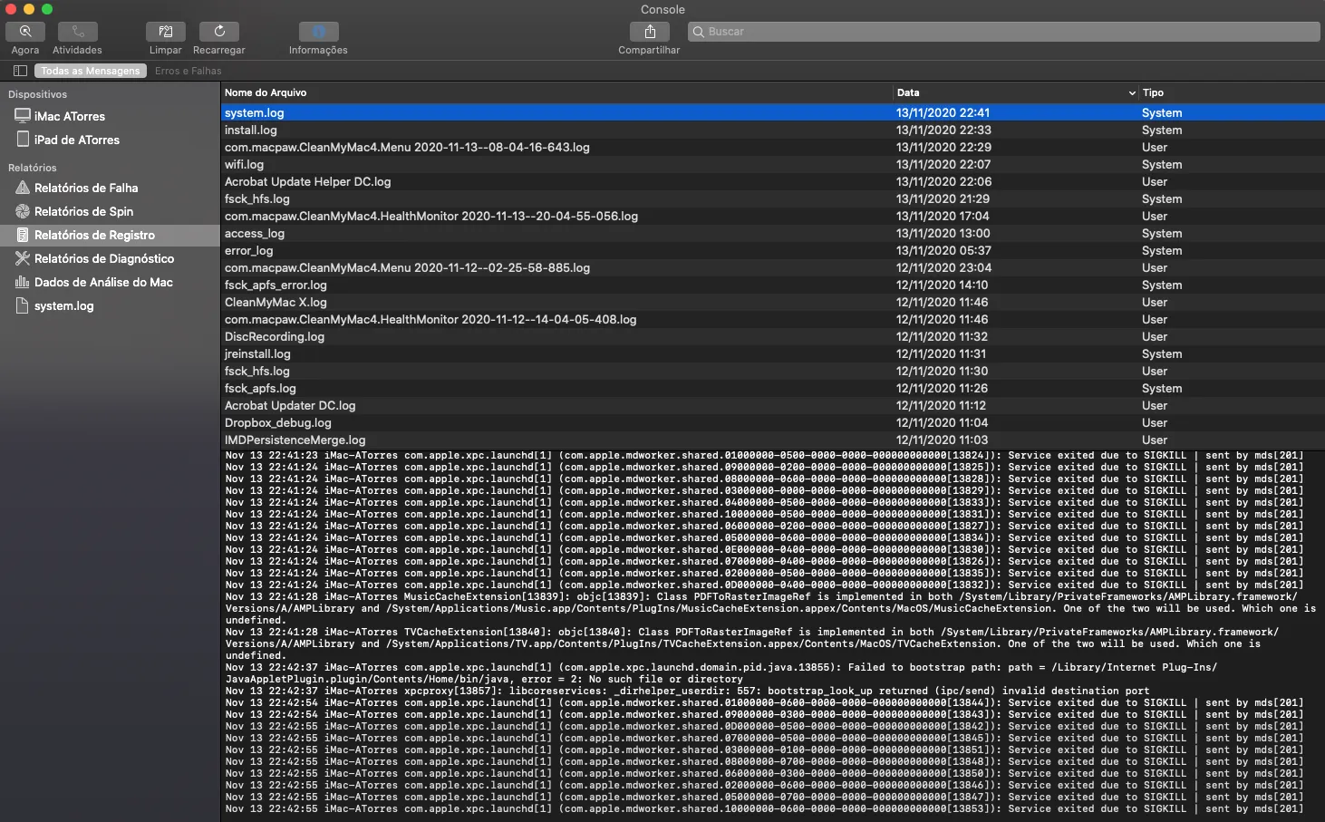Open Relatórios de Diagnóstico in sidebar

tap(103, 258)
